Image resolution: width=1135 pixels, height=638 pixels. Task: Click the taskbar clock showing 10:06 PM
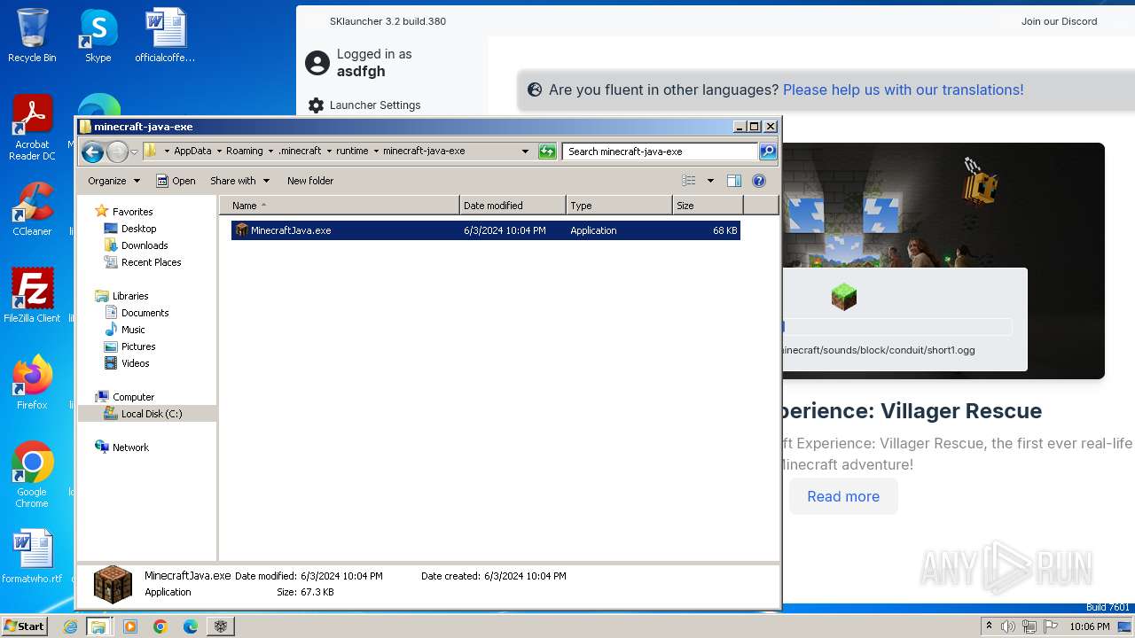point(1089,626)
